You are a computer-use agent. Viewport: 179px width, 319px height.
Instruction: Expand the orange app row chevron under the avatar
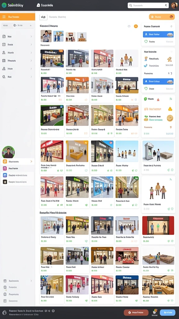(x=31, y=162)
